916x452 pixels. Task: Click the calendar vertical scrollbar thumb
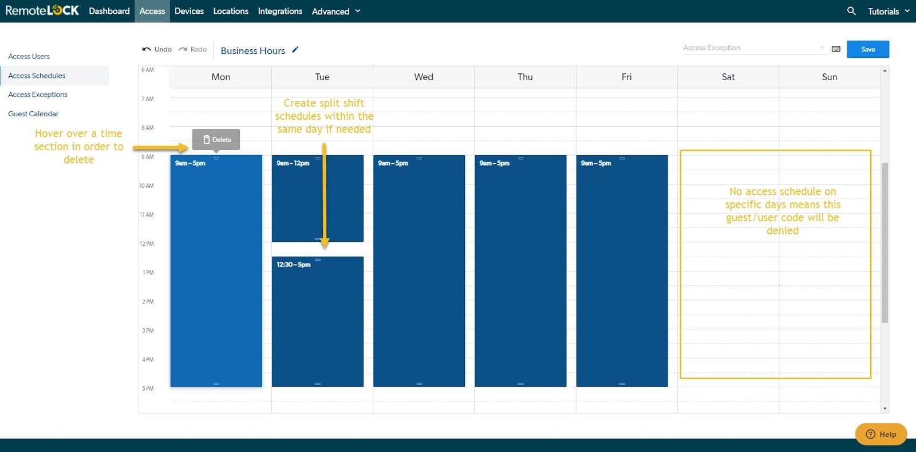[885, 243]
